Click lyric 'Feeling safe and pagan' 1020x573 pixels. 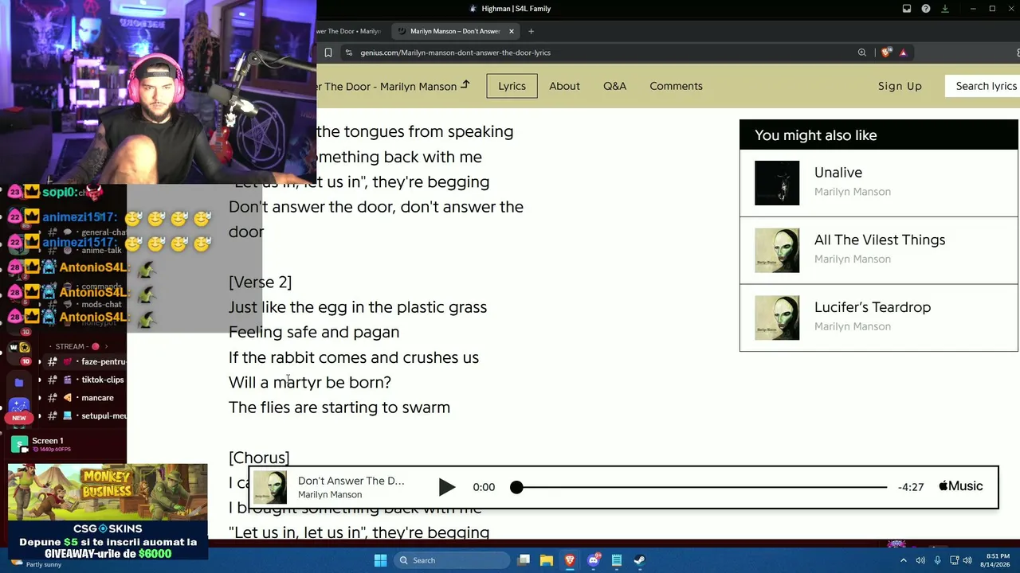point(314,332)
